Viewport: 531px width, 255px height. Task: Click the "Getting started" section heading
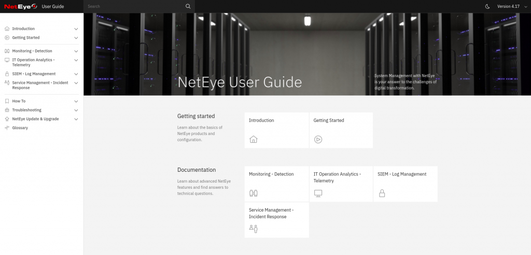[196, 116]
